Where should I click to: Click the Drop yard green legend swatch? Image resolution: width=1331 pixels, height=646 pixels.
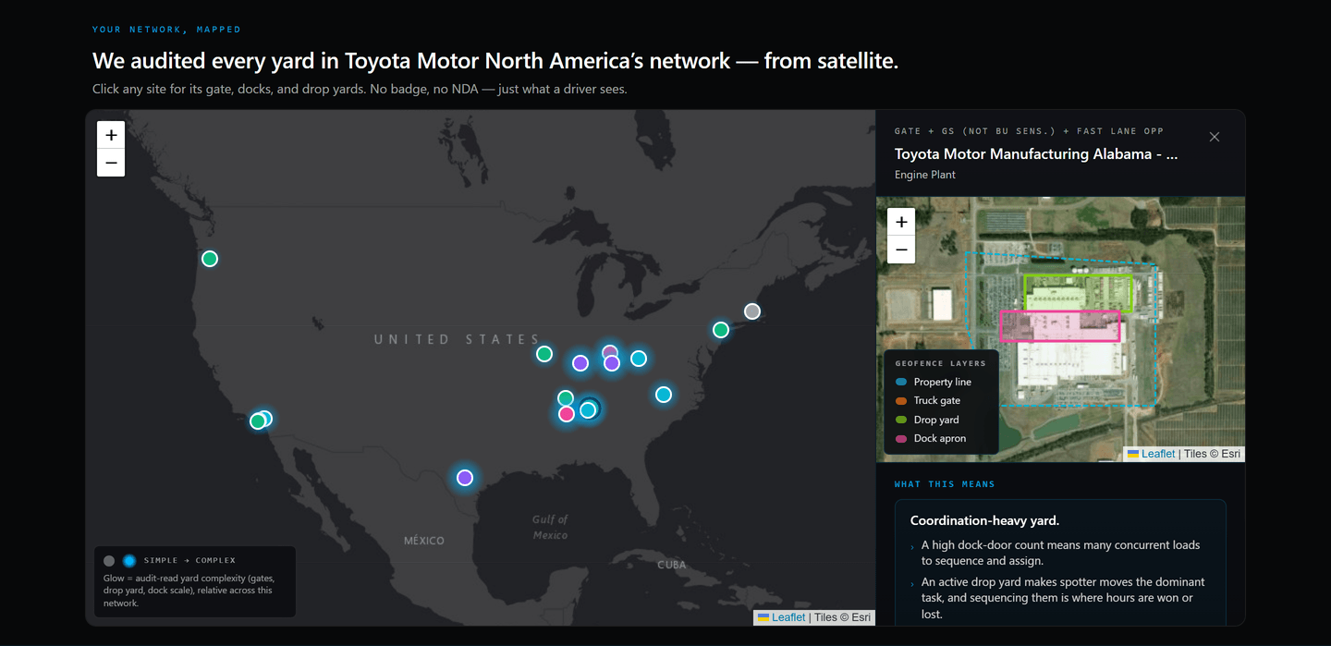[901, 420]
